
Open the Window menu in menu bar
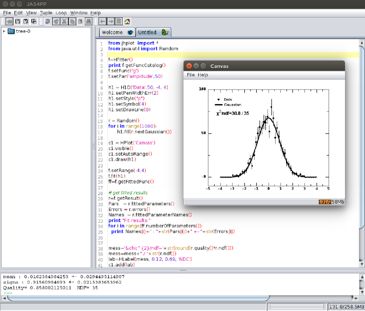tap(79, 12)
